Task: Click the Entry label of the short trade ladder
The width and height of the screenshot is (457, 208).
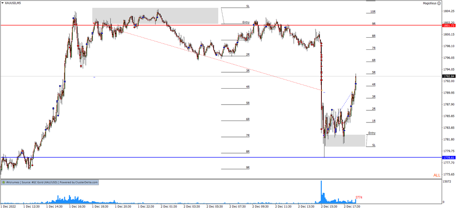Action: 246,22
